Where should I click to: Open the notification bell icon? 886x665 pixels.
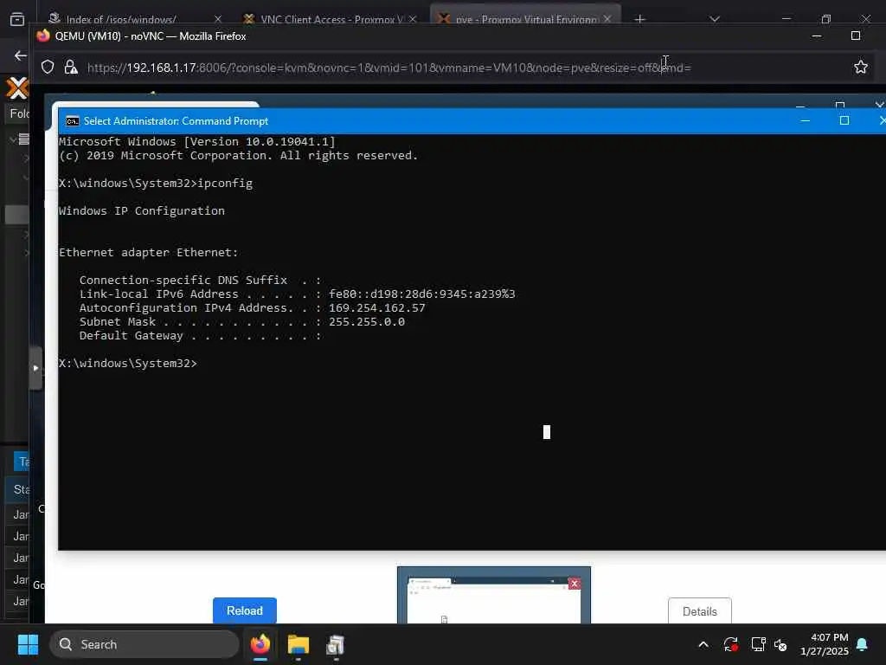tap(862, 644)
